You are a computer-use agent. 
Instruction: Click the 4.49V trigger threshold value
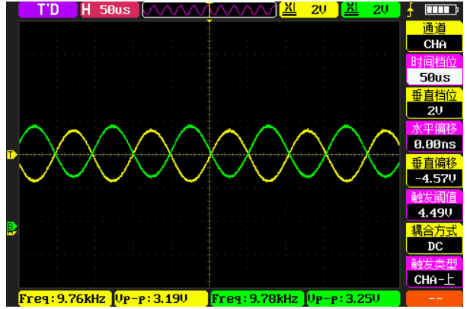(x=435, y=213)
